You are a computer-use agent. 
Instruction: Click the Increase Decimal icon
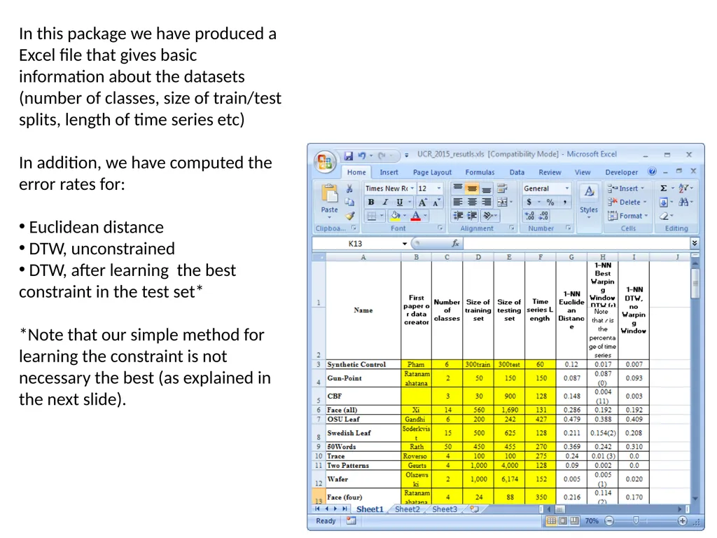coord(529,216)
